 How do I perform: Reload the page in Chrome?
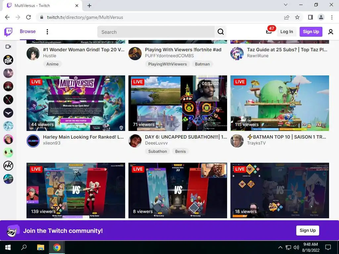pyautogui.click(x=28, y=17)
